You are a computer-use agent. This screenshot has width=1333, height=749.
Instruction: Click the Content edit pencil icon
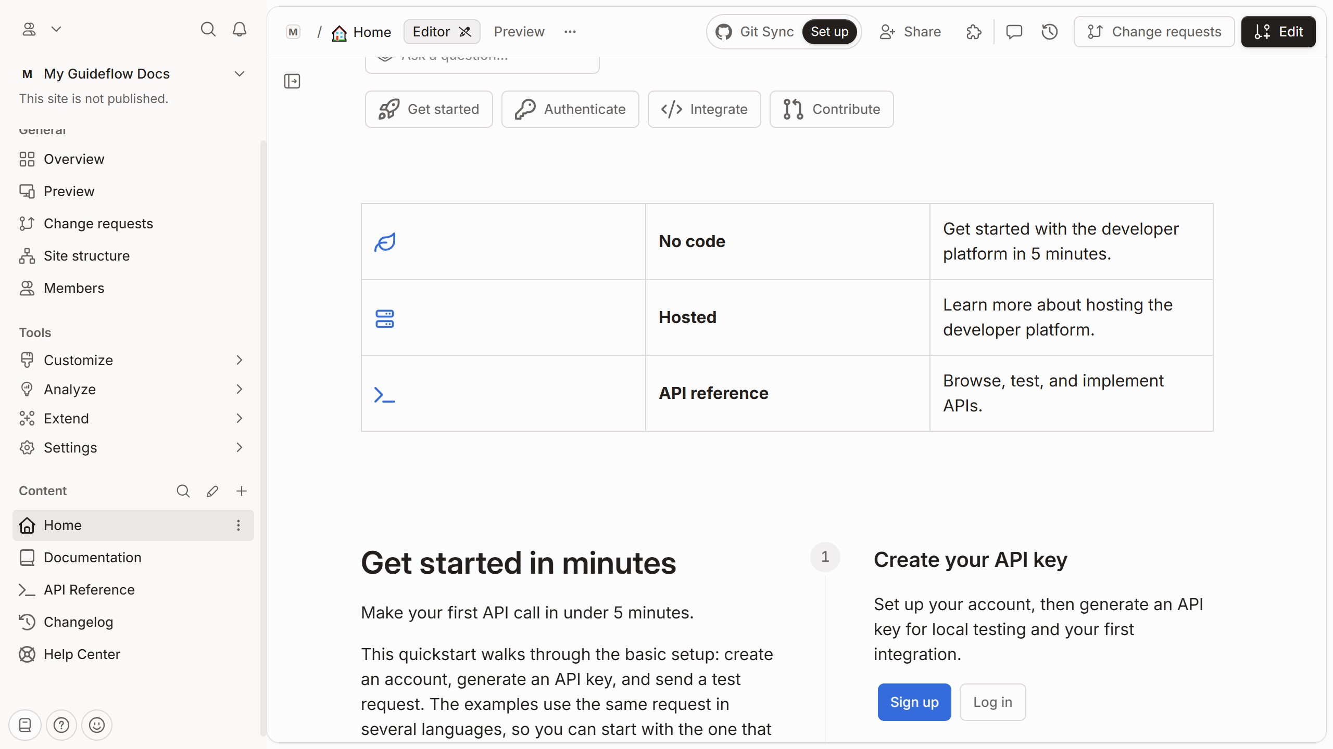(212, 491)
